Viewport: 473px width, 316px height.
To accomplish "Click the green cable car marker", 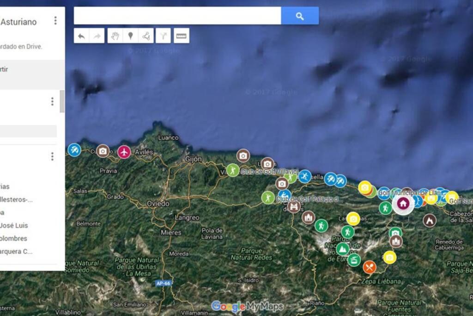I will point(354,259).
